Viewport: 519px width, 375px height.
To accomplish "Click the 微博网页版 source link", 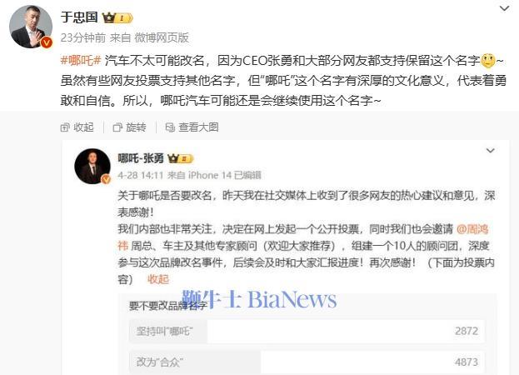I will 162,37.
